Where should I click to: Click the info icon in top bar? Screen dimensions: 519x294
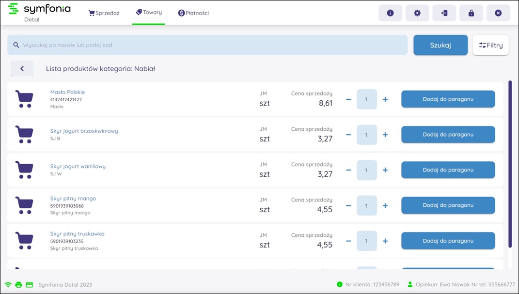[x=390, y=13]
